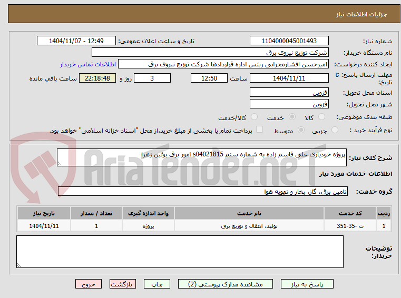The width and height of the screenshot is (401, 298).
Task: Click the row number cell in service table
Action: tap(384, 226)
